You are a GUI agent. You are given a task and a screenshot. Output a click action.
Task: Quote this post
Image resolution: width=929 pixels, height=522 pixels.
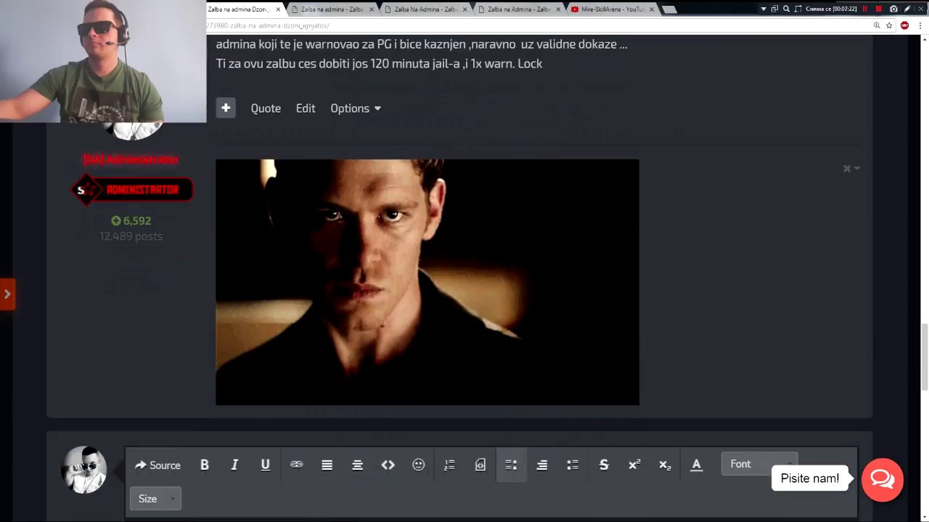point(266,108)
